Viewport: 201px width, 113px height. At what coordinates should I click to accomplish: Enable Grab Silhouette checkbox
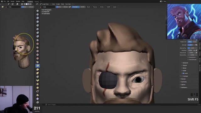click(188, 60)
